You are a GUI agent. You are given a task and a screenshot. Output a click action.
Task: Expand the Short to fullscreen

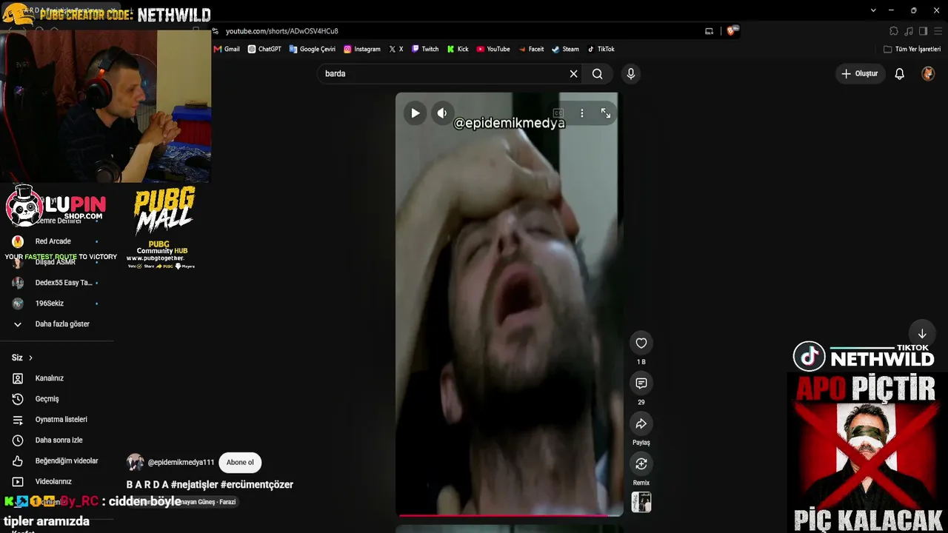click(606, 113)
